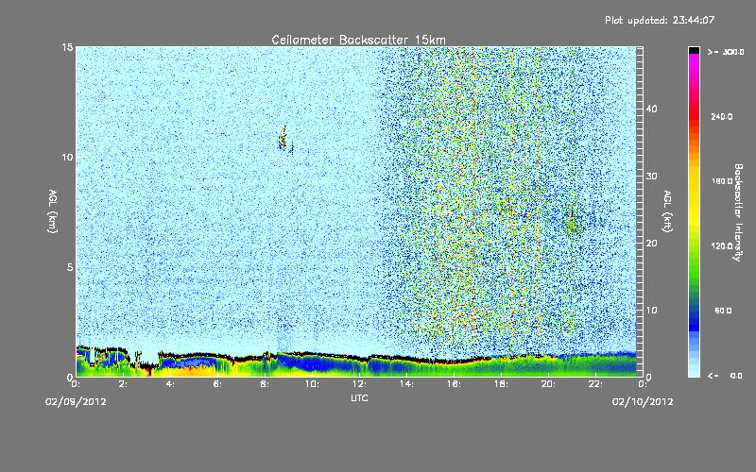
Task: Click the end date 02/10/2012 label
Action: 643,401
